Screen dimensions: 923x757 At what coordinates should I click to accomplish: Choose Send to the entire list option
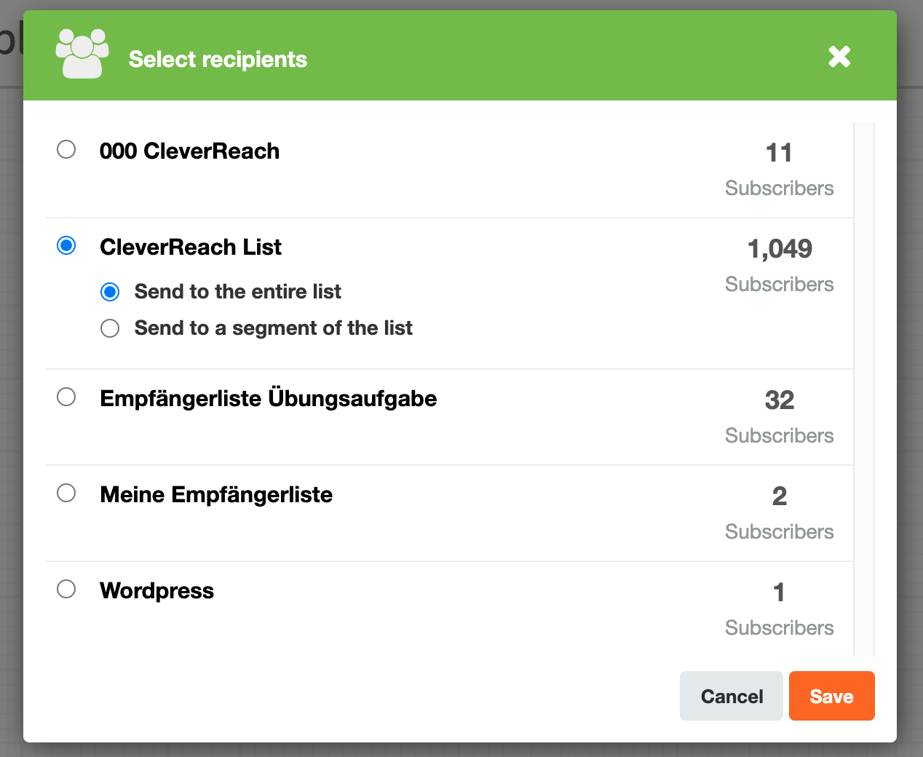110,292
